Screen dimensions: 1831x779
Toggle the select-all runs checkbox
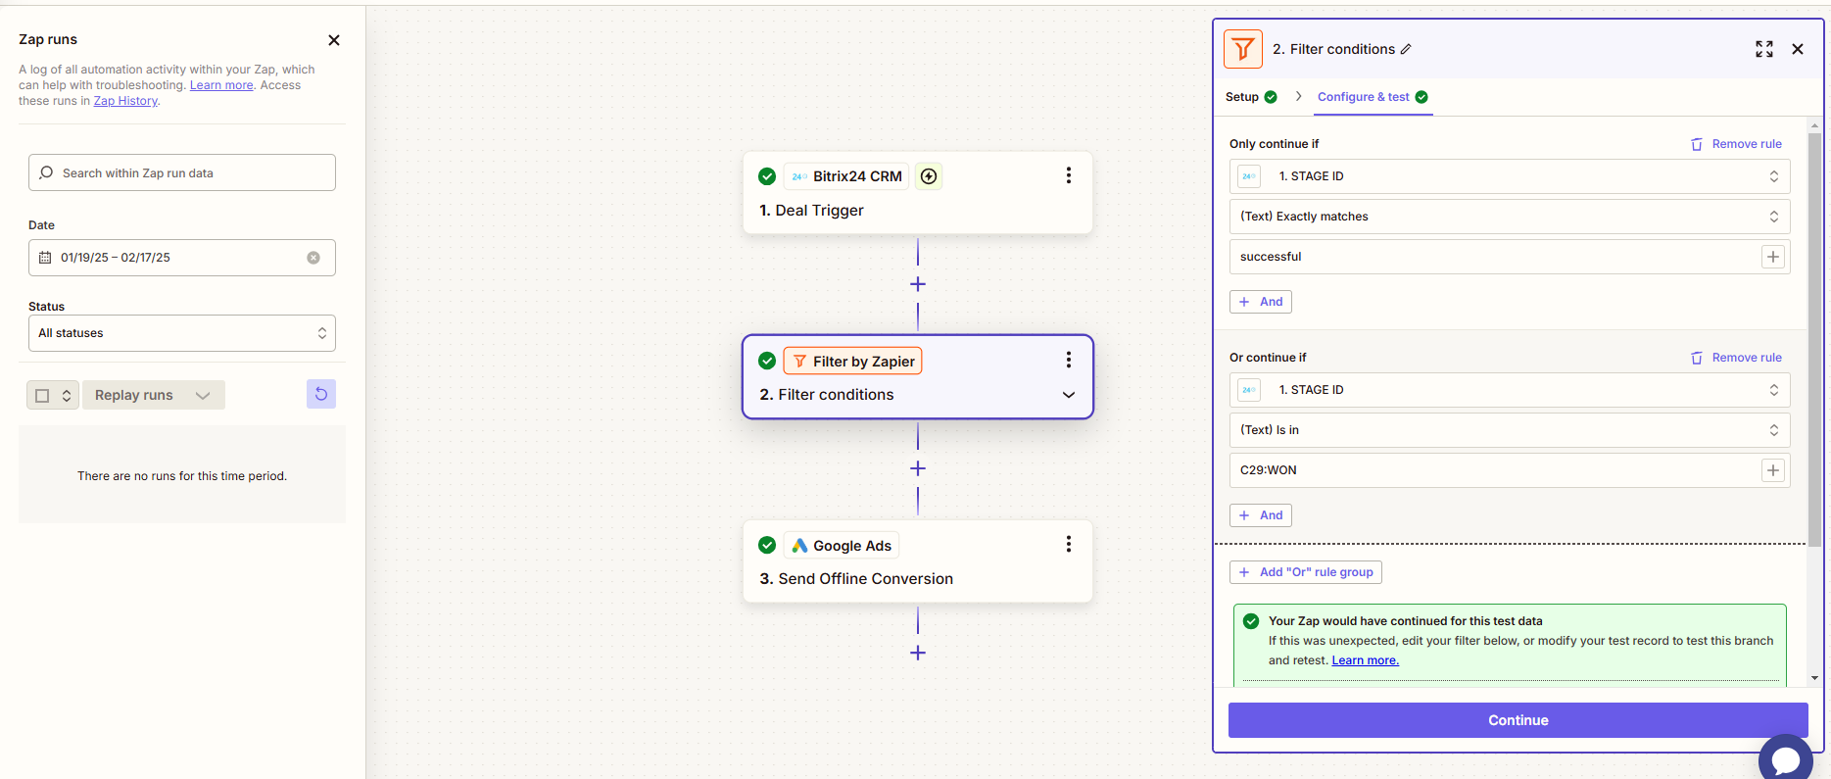[x=42, y=396]
